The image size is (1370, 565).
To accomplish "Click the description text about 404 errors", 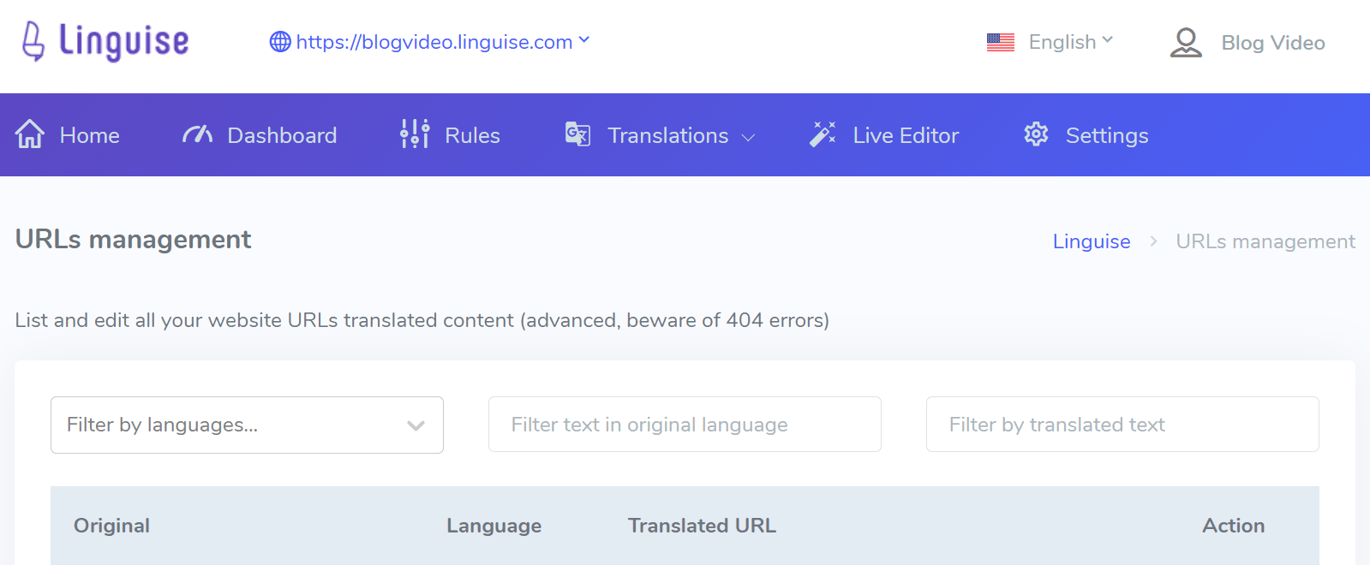I will pos(422,320).
